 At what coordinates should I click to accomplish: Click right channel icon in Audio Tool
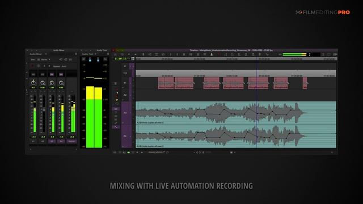click(x=98, y=59)
